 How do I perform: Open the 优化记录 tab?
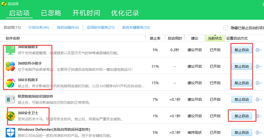click(x=125, y=13)
